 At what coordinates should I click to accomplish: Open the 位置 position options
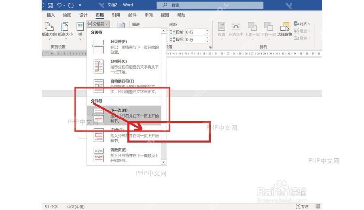click(222, 31)
